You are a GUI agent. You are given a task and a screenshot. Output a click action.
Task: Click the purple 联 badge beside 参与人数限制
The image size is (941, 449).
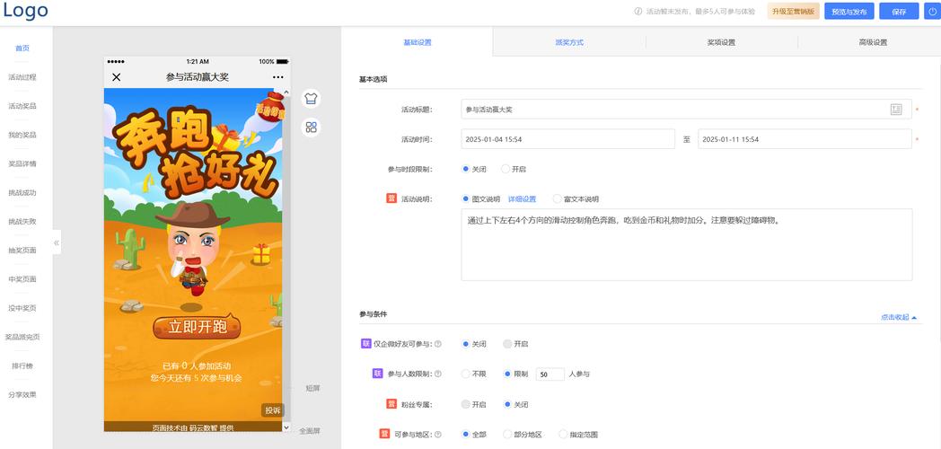click(377, 374)
